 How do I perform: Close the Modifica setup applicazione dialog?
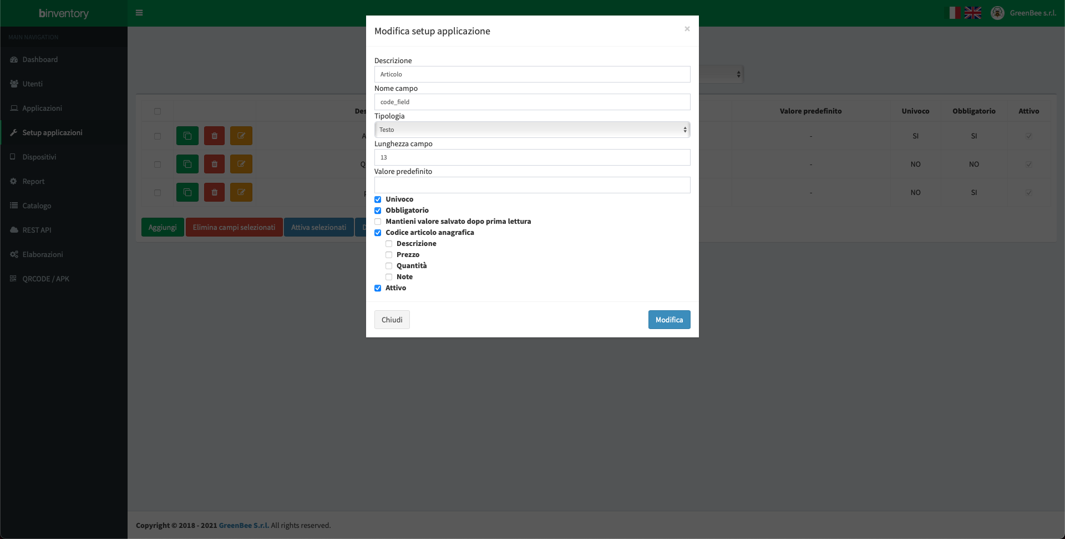687,29
